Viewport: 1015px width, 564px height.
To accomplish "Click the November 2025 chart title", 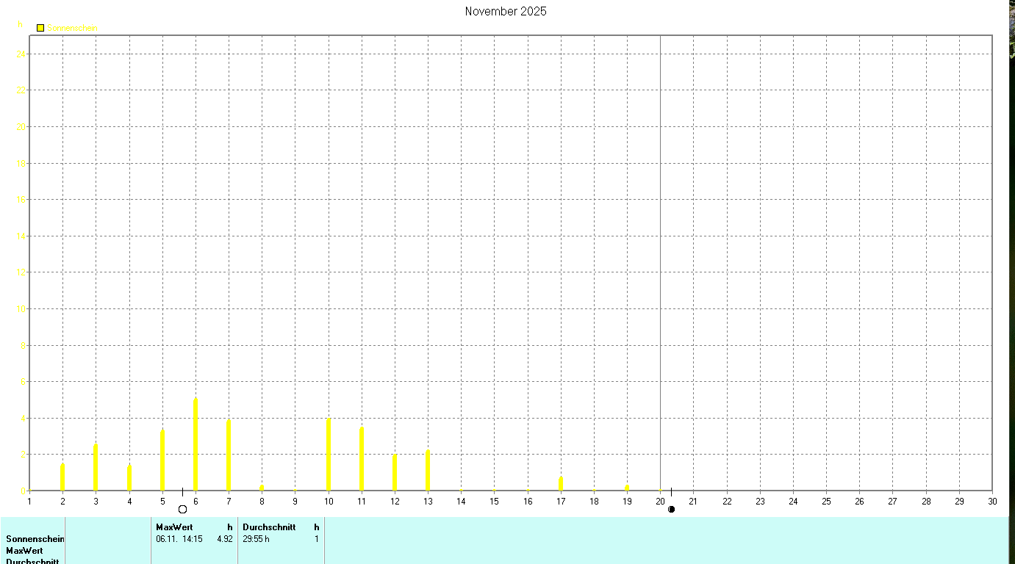I will pos(506,11).
